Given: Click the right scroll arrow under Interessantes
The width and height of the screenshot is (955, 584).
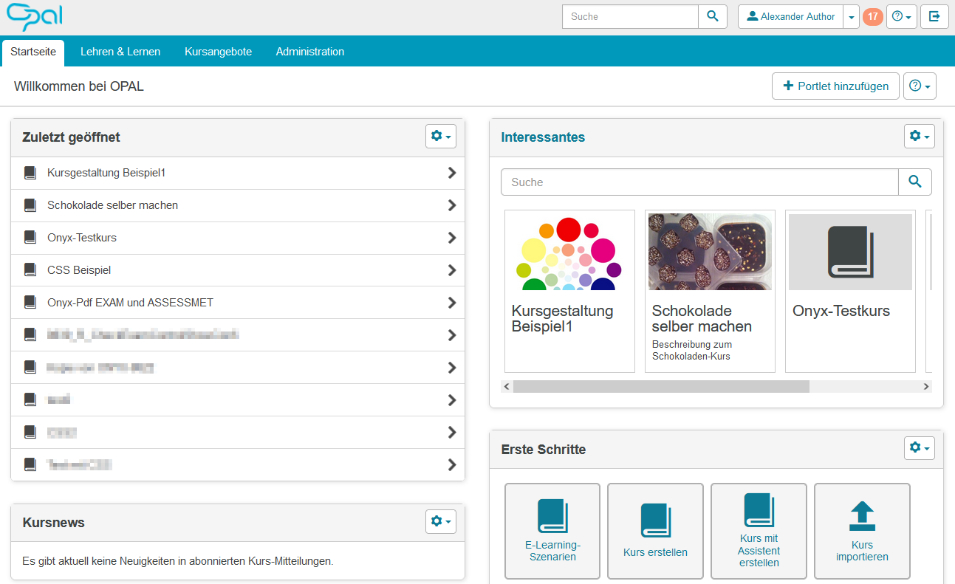Looking at the screenshot, I should (925, 385).
